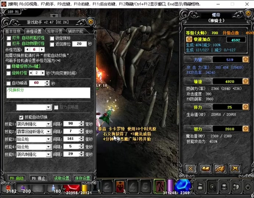Click the F8 停止 button
Image resolution: width=254 pixels, height=198 pixels.
38,178
